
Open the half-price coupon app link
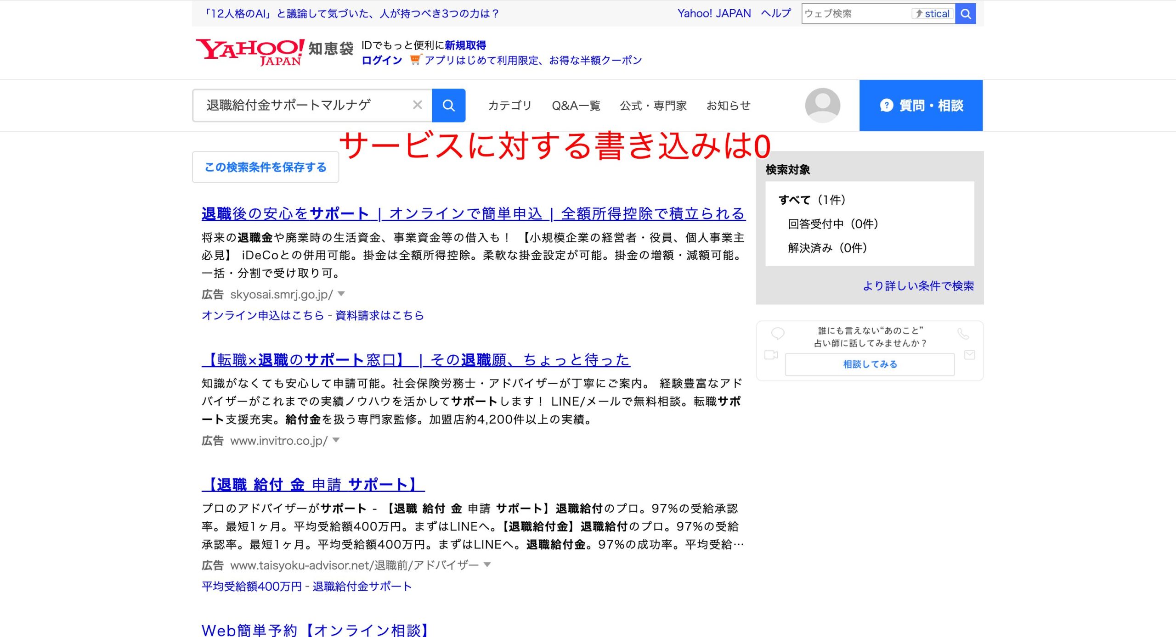(533, 60)
